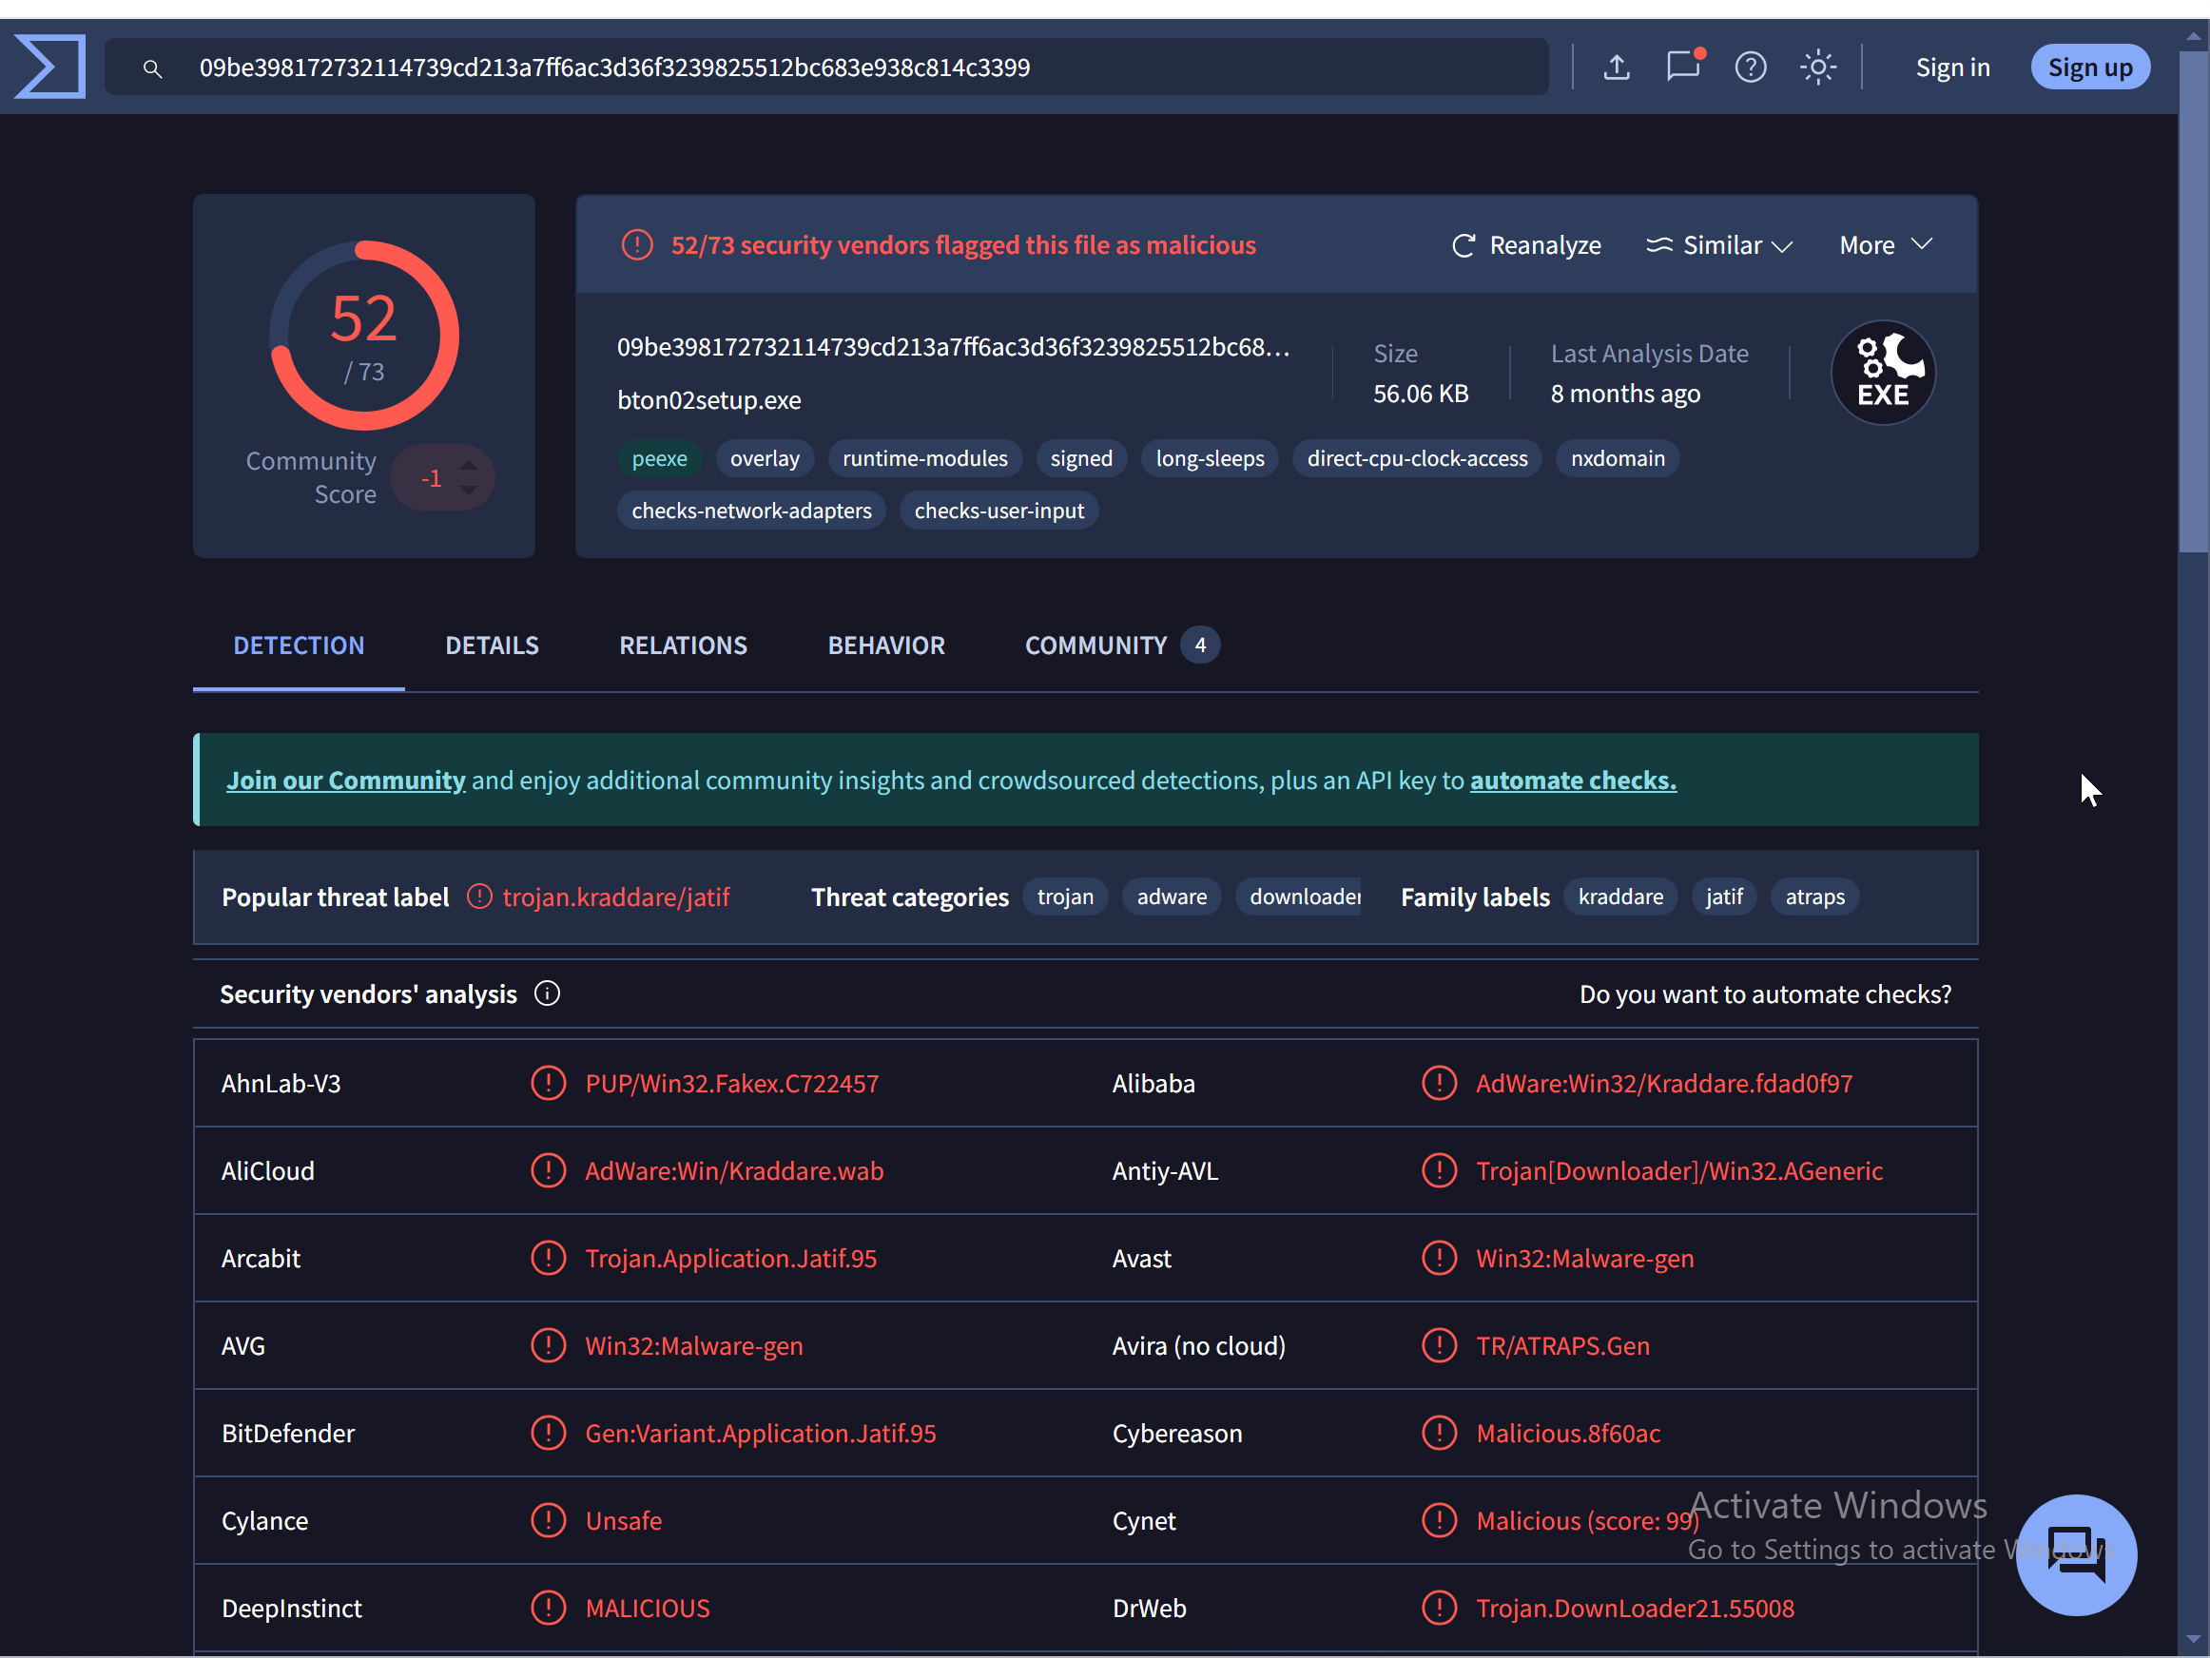Image resolution: width=2210 pixels, height=1658 pixels.
Task: Click DeepInstinct detection warning icon
Action: (548, 1607)
